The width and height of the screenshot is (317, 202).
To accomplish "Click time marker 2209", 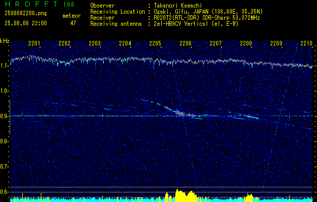I will [x=276, y=43].
